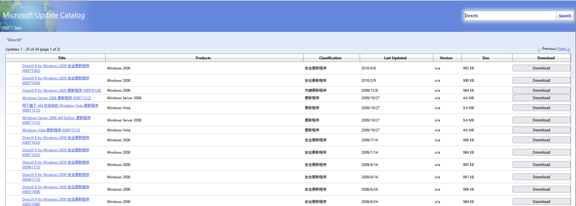This screenshot has width=576, height=206.
Task: Open DirectX 9 Windows 2000 KB976138 link
Action: [62, 91]
